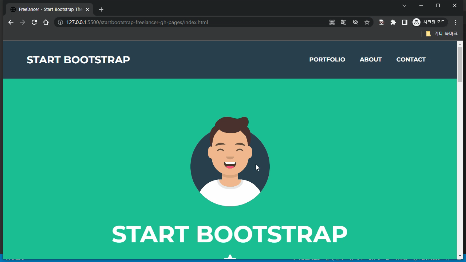Screen dimensions: 466x262
Task: Open the browser home page
Action: [x=46, y=22]
